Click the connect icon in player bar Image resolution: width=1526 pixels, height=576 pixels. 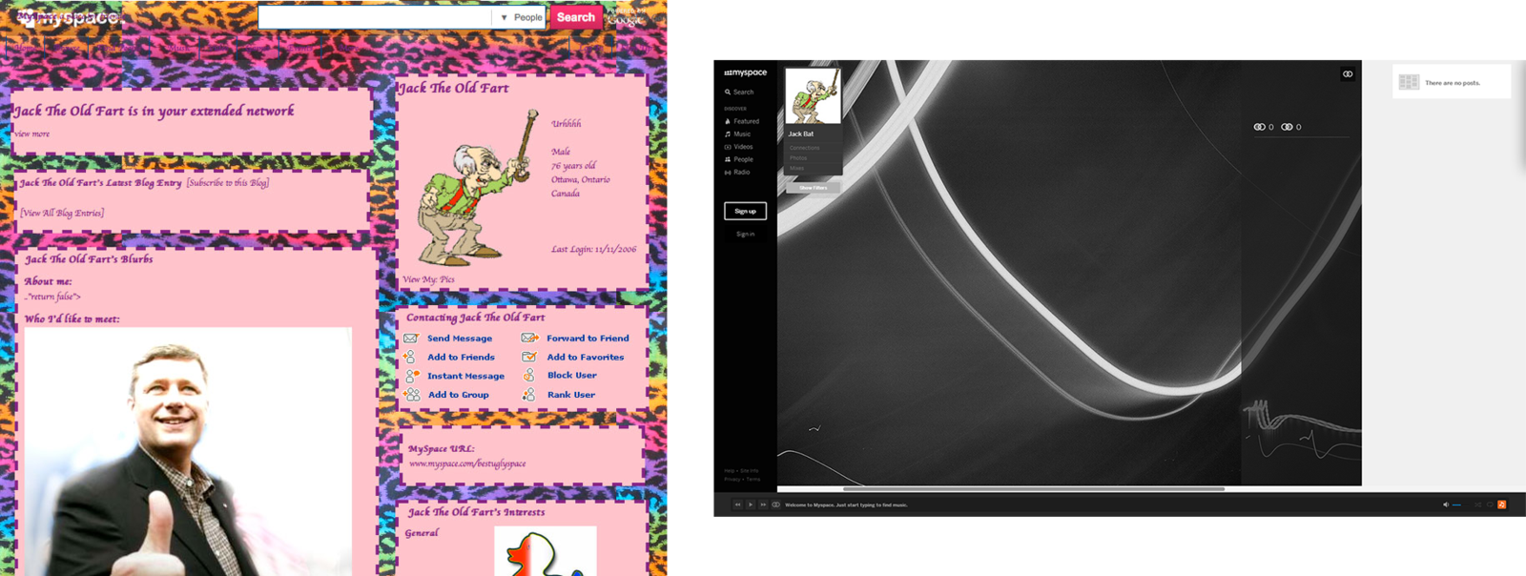click(x=776, y=504)
